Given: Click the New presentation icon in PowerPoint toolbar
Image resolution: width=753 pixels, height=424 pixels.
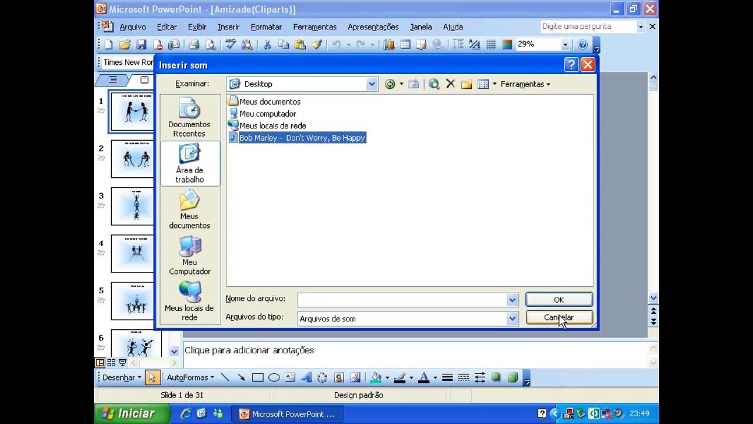Looking at the screenshot, I should pos(109,45).
